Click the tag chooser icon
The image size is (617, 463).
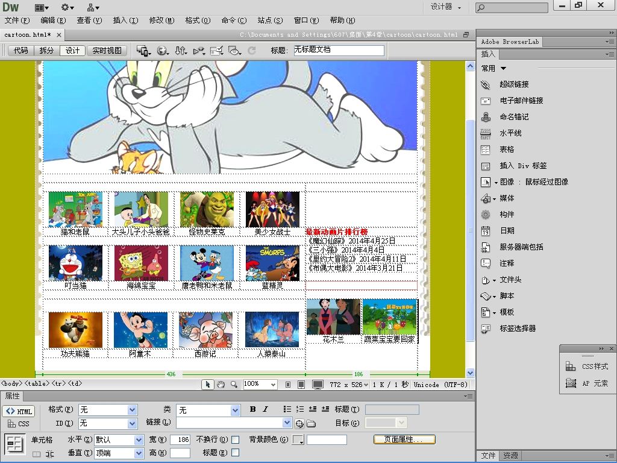click(x=486, y=329)
